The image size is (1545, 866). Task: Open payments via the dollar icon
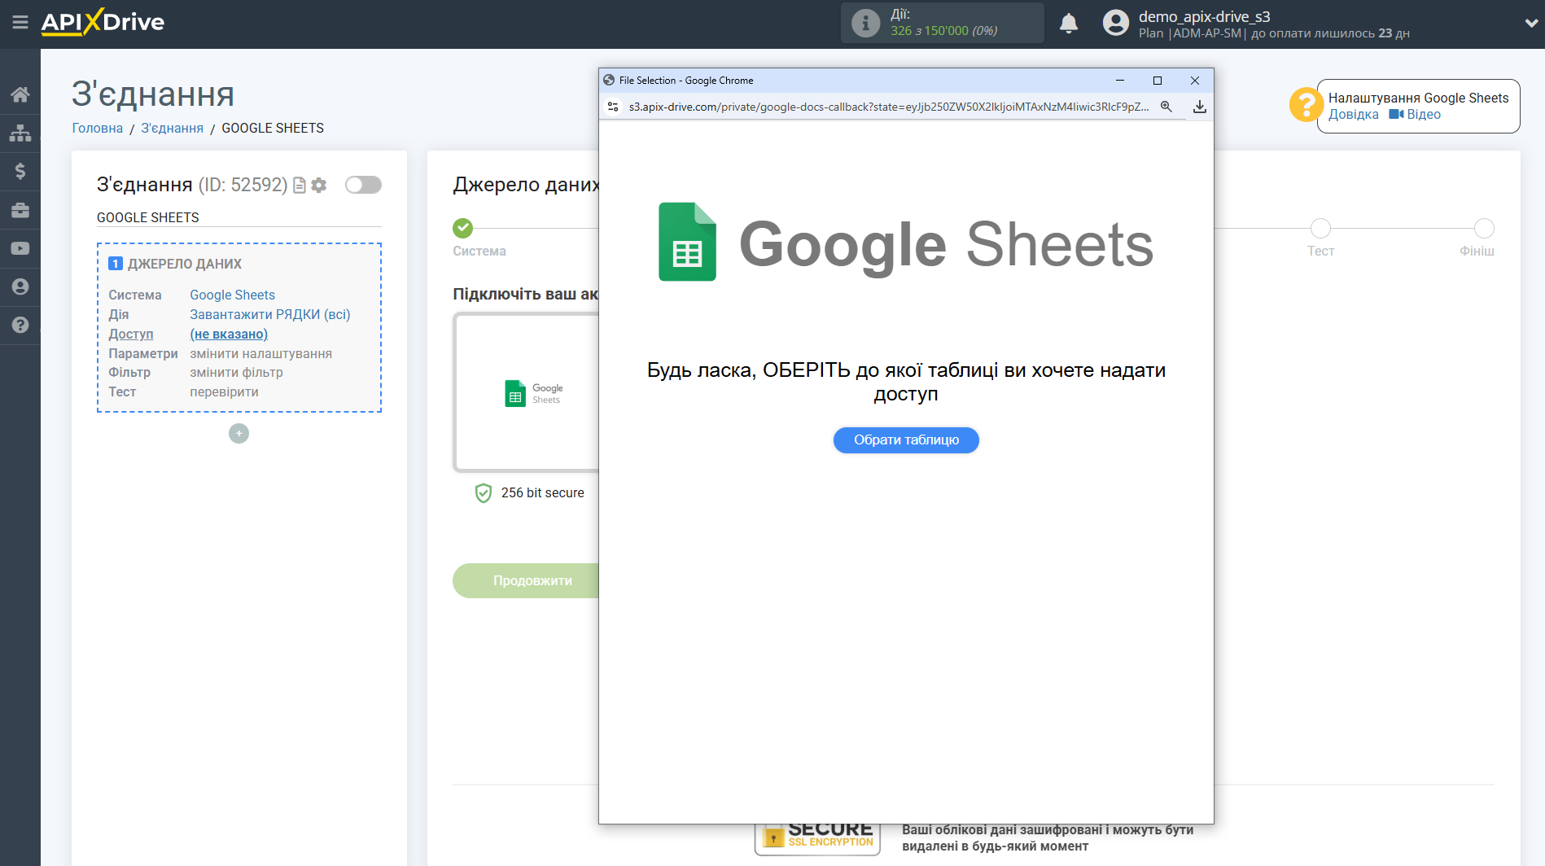coord(20,171)
